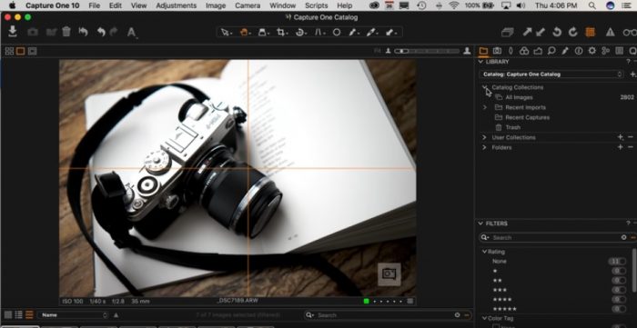This screenshot has width=637, height=328.
Task: Click the Rotate right clockwise icon
Action: tap(572, 32)
